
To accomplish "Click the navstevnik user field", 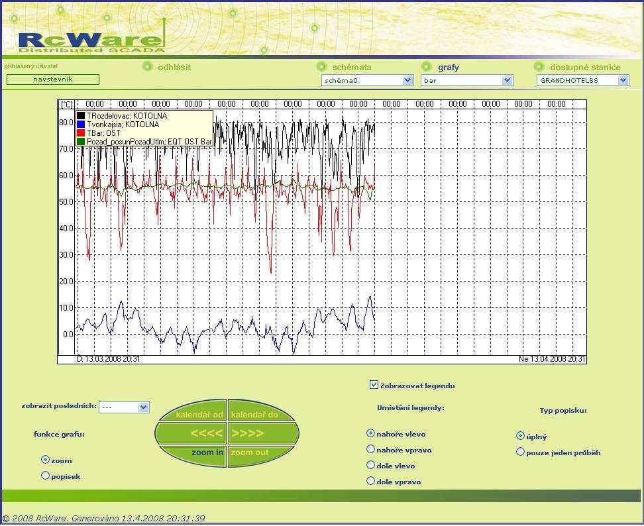I will [53, 79].
